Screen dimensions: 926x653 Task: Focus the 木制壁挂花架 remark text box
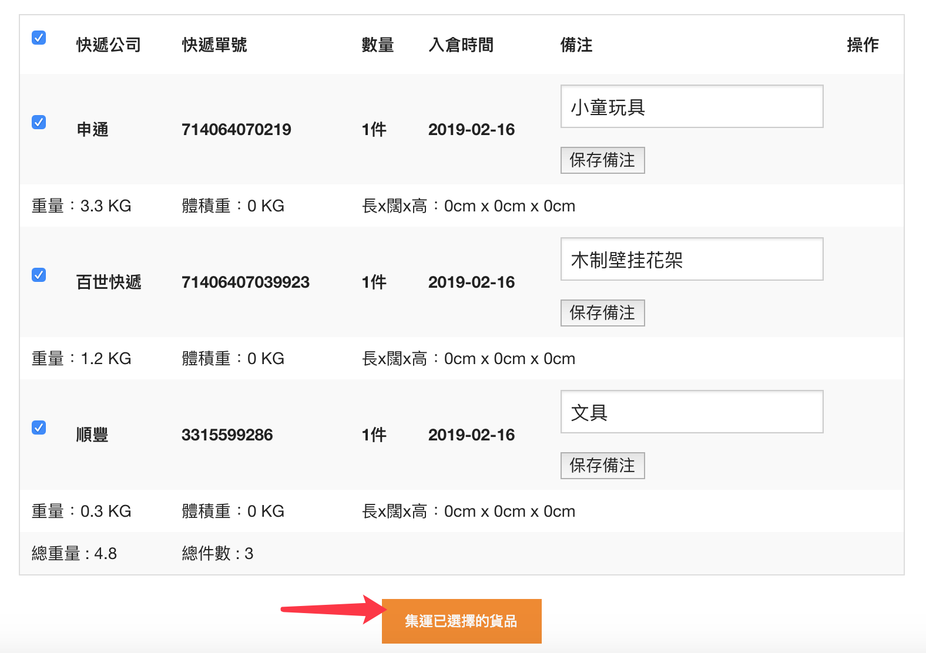tap(692, 260)
